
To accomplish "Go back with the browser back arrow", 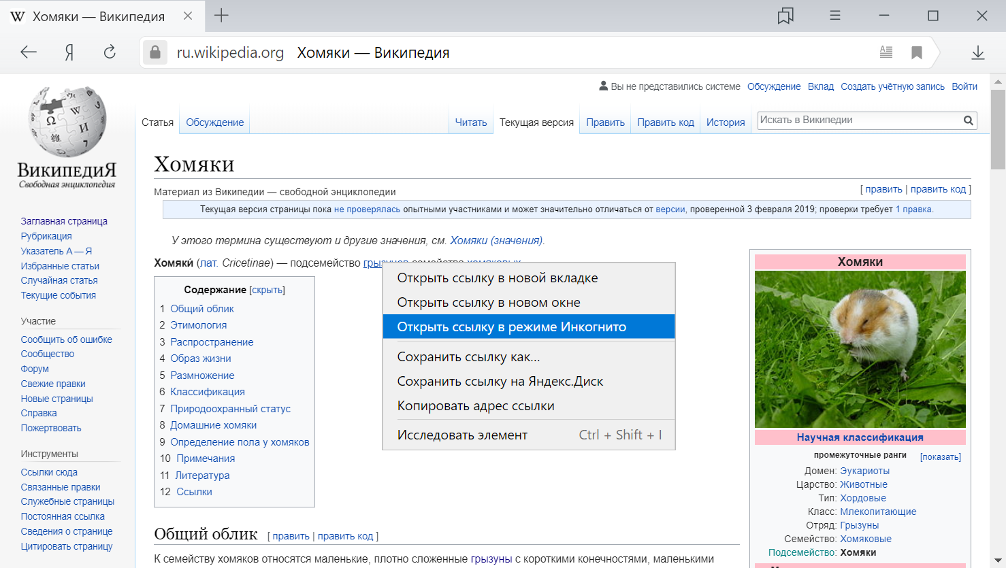I will coord(29,52).
